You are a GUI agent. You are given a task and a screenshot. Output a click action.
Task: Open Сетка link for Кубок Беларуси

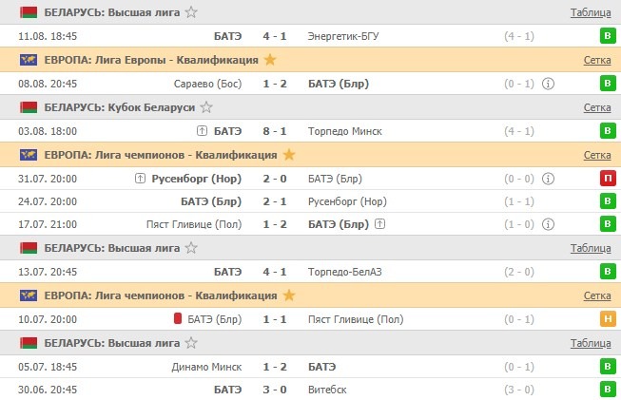(x=597, y=107)
